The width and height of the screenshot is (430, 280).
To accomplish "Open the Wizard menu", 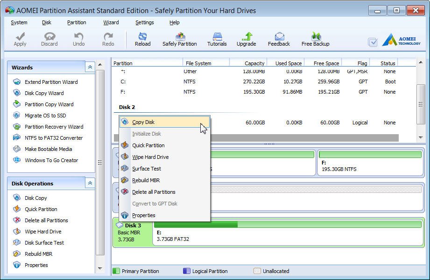I will [111, 22].
